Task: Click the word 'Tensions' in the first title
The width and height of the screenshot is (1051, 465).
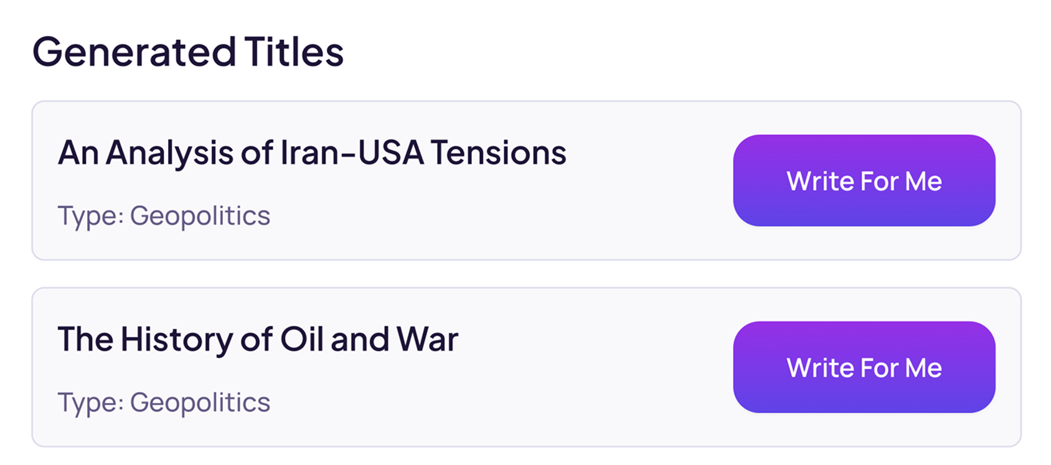Action: (498, 153)
